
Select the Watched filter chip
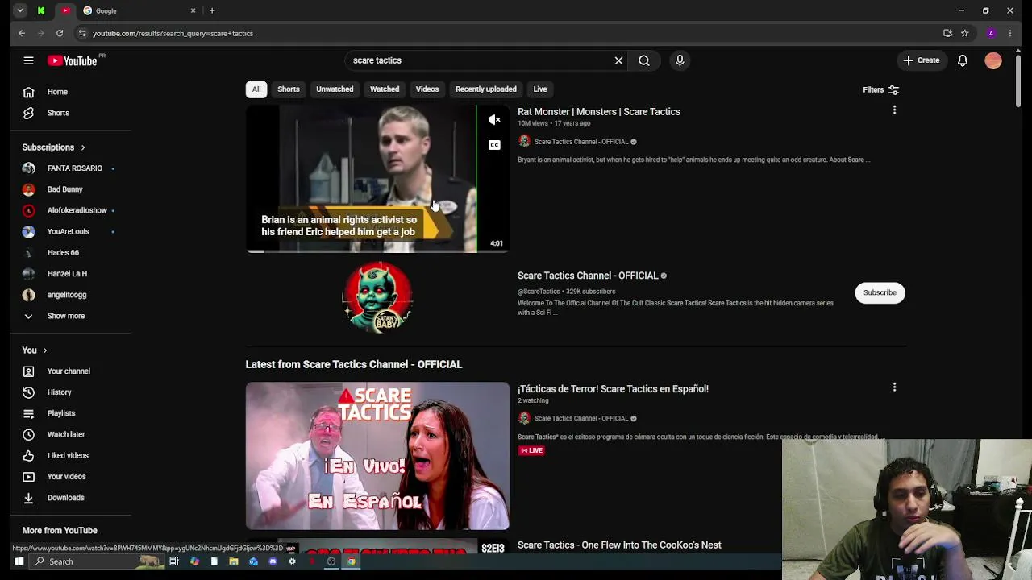[385, 89]
